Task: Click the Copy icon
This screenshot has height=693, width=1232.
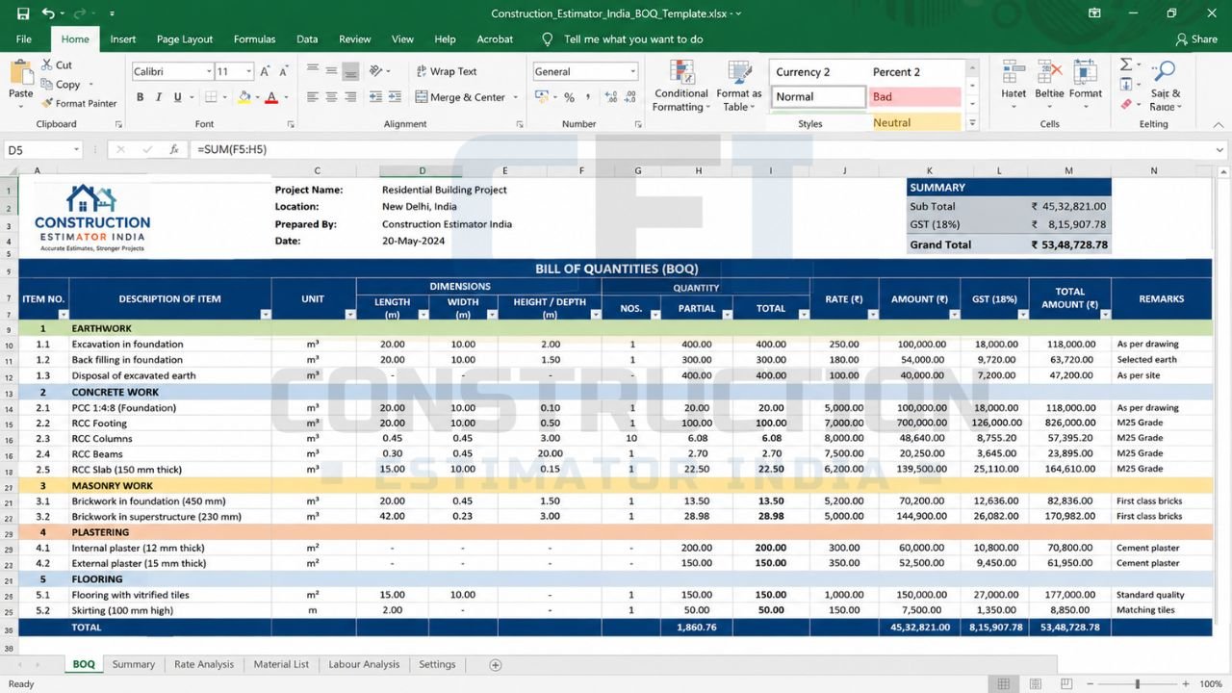Action: (47, 84)
